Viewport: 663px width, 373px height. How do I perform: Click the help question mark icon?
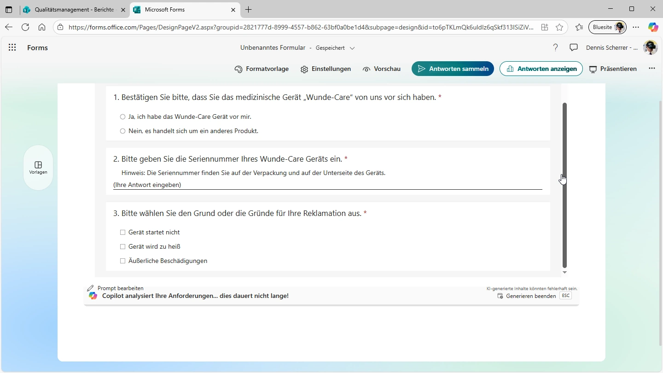pyautogui.click(x=555, y=47)
